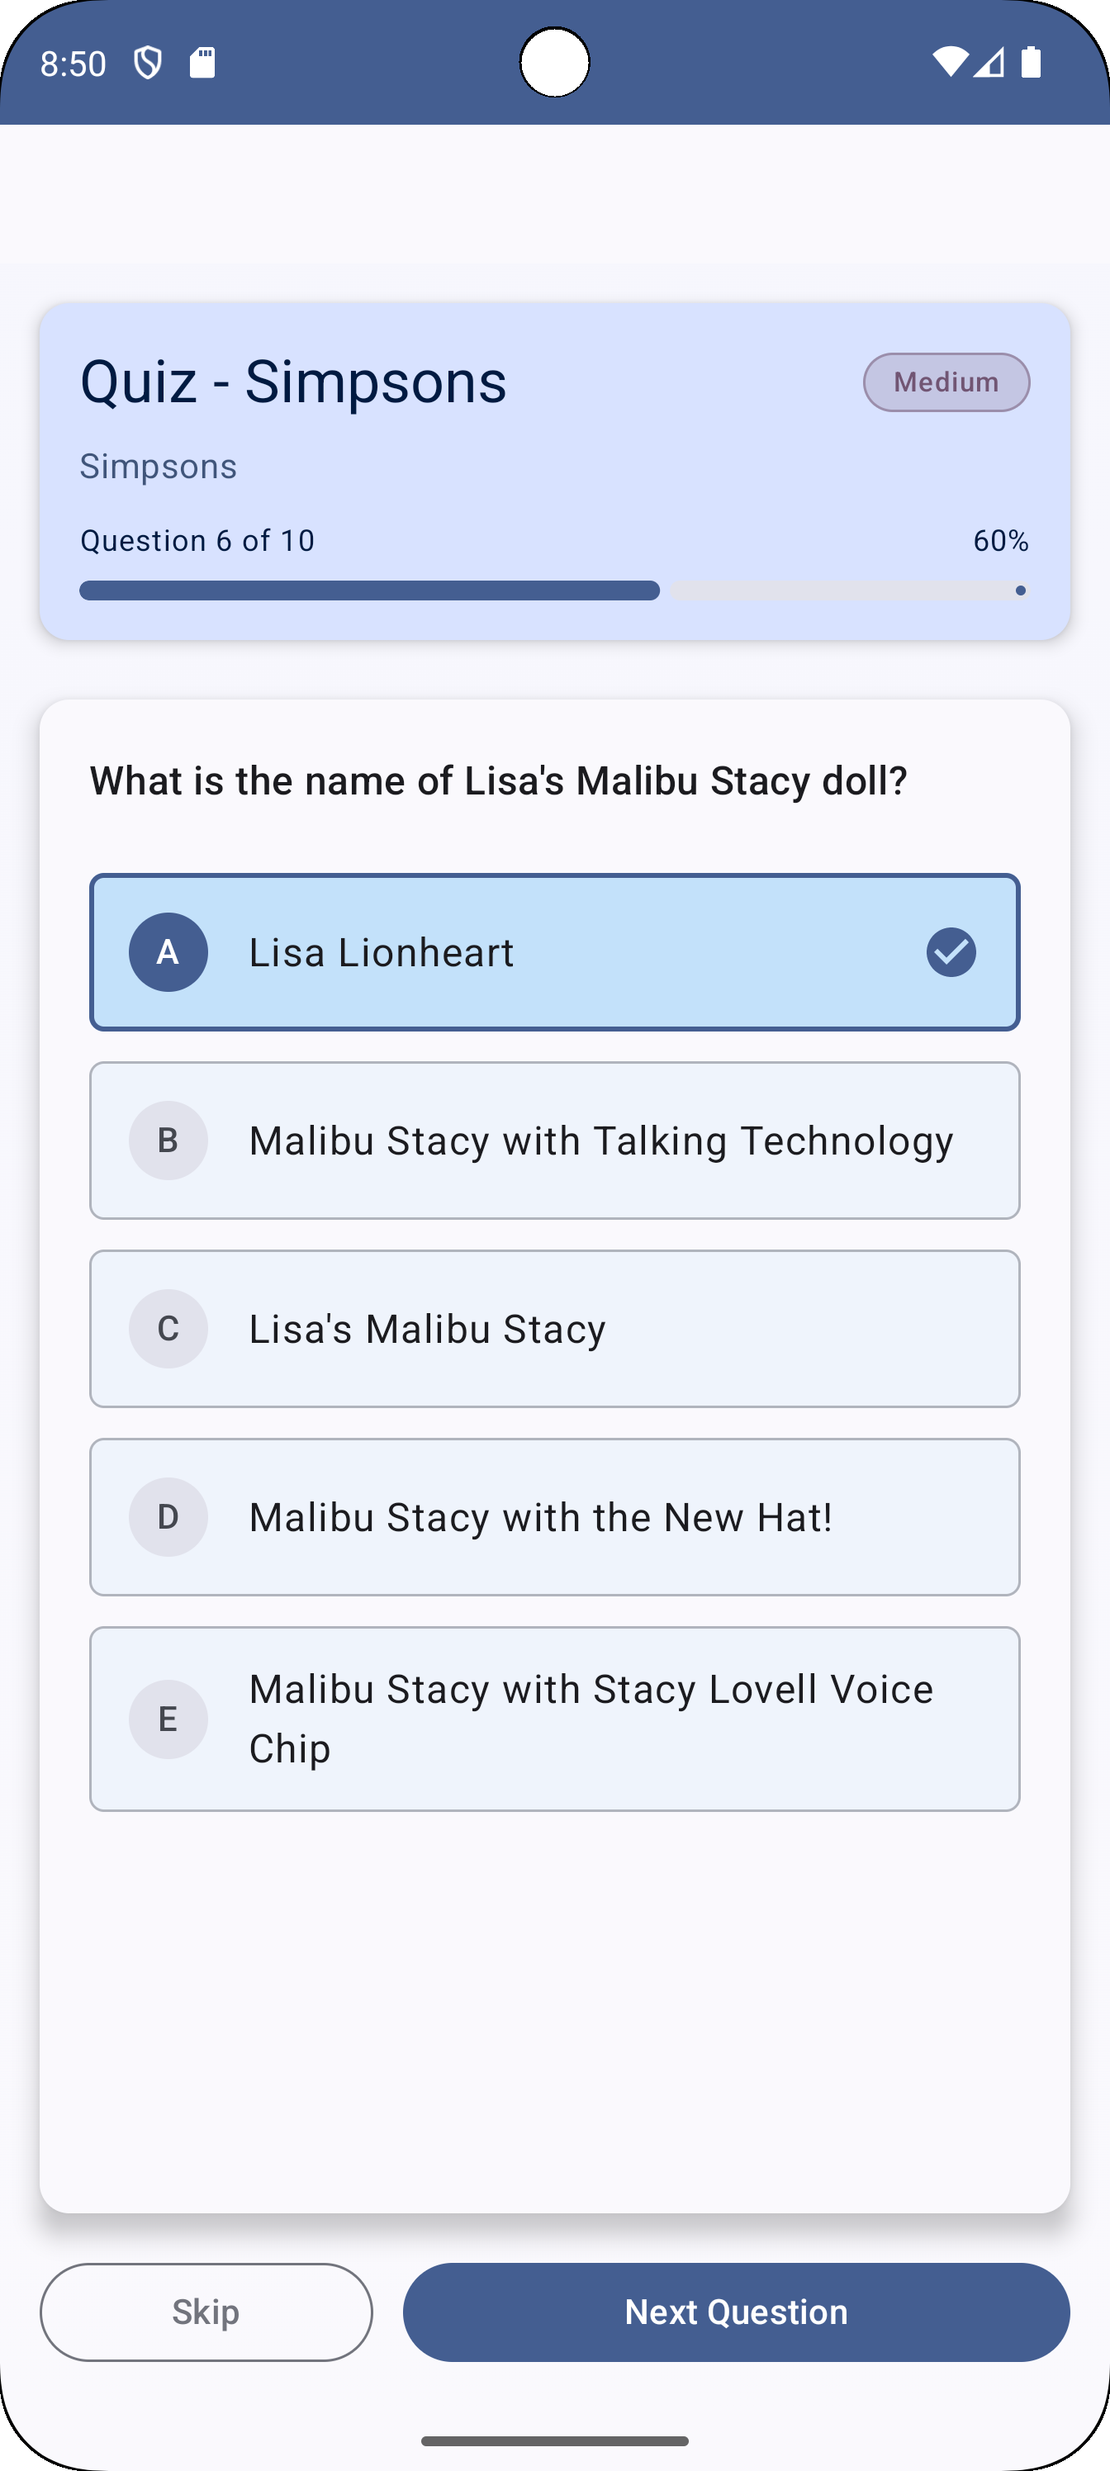This screenshot has height=2471, width=1110.
Task: Deselect the Lisa Lionheart answer
Action: 554,951
